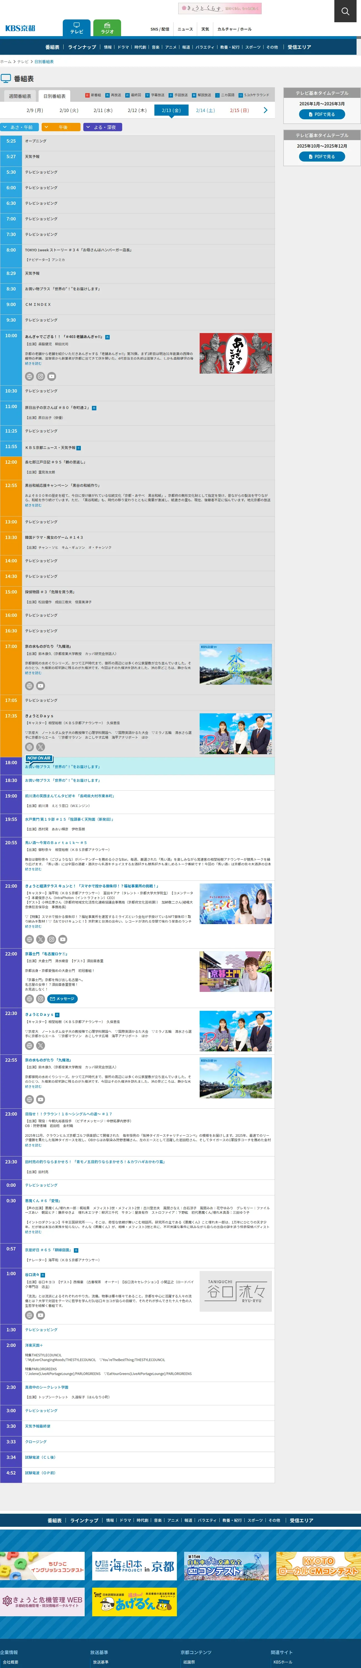
Task: Open PDF for 2025年10月〜12月 timetable
Action: (322, 156)
